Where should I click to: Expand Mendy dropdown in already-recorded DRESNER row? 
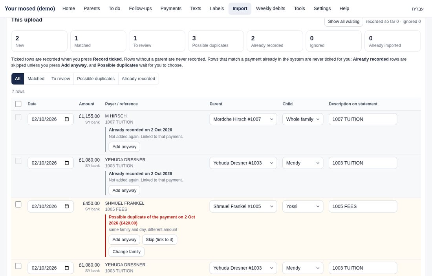pyautogui.click(x=302, y=163)
